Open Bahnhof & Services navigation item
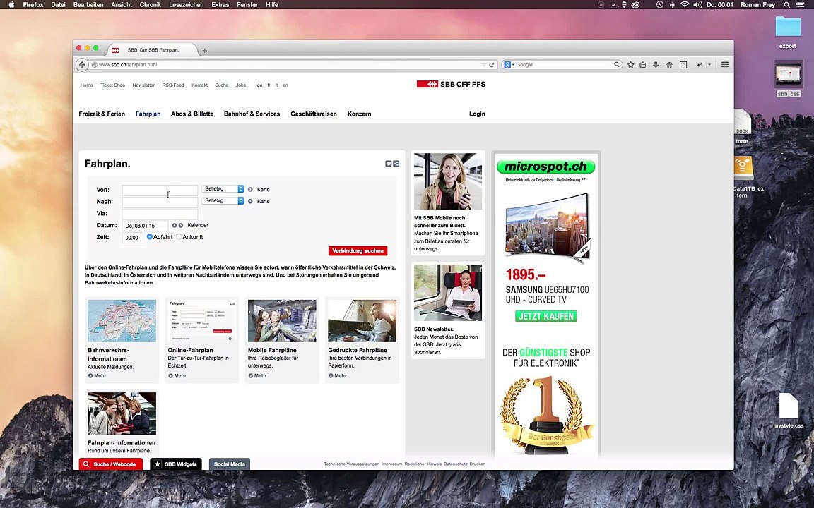Image resolution: width=814 pixels, height=508 pixels. pos(252,114)
